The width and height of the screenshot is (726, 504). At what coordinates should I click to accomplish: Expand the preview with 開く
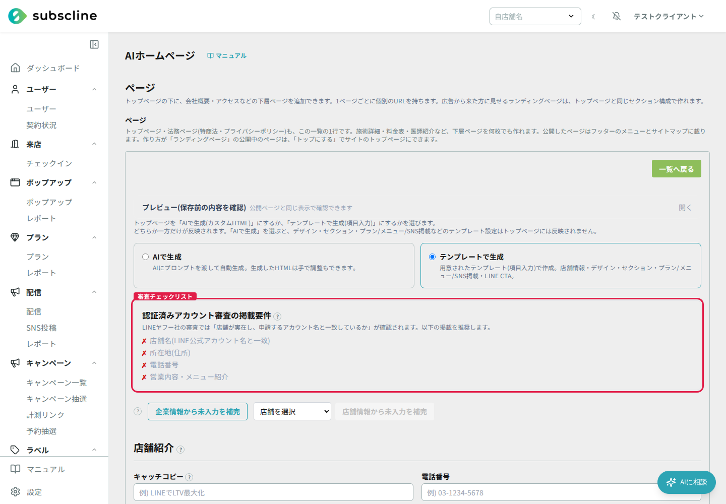pyautogui.click(x=685, y=208)
